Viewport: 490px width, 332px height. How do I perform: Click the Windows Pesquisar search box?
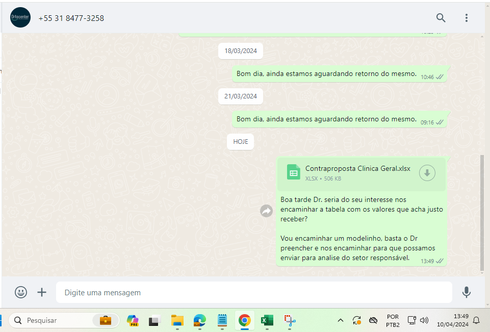pos(64,320)
